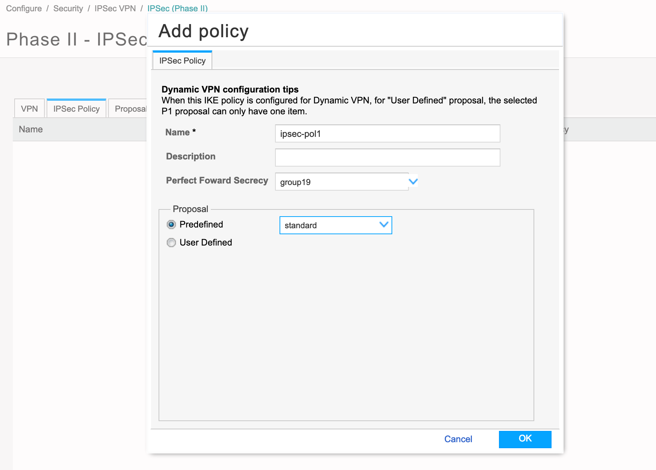Open the Configure breadcrumb link
Viewport: 656px width, 470px height.
coord(23,8)
